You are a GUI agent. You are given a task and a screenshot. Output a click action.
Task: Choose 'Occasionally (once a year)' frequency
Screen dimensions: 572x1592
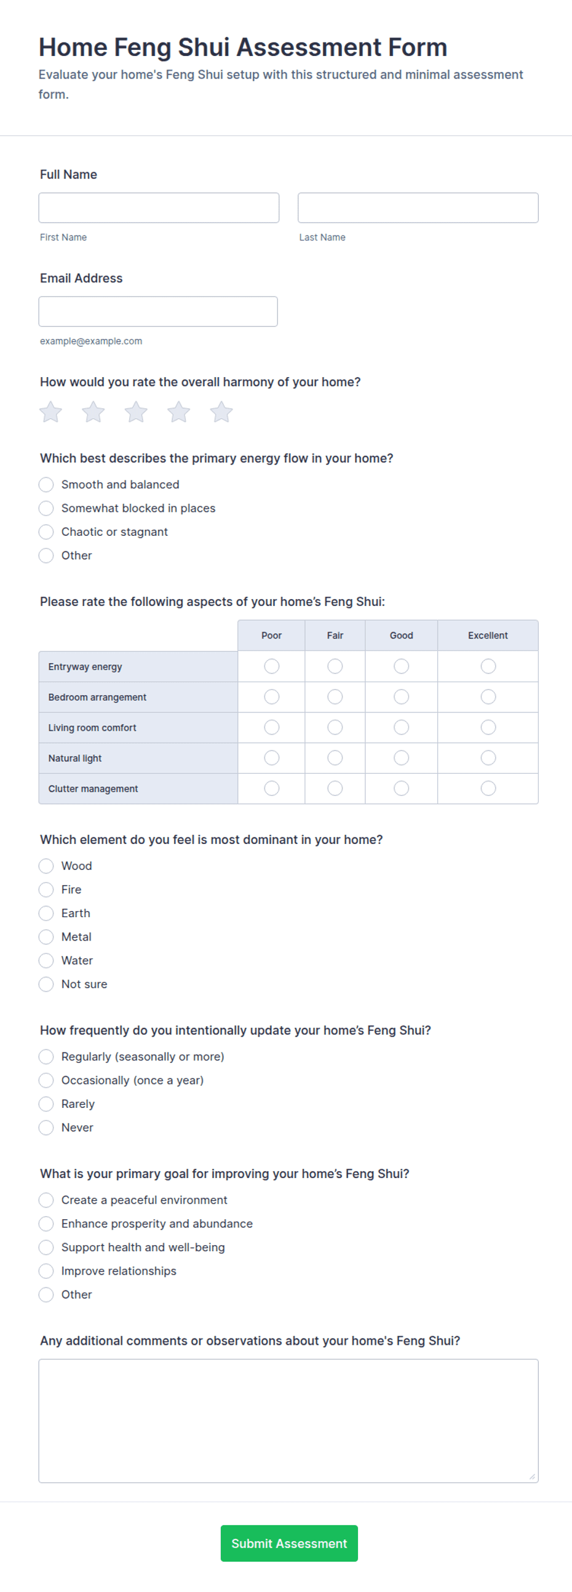(46, 1080)
